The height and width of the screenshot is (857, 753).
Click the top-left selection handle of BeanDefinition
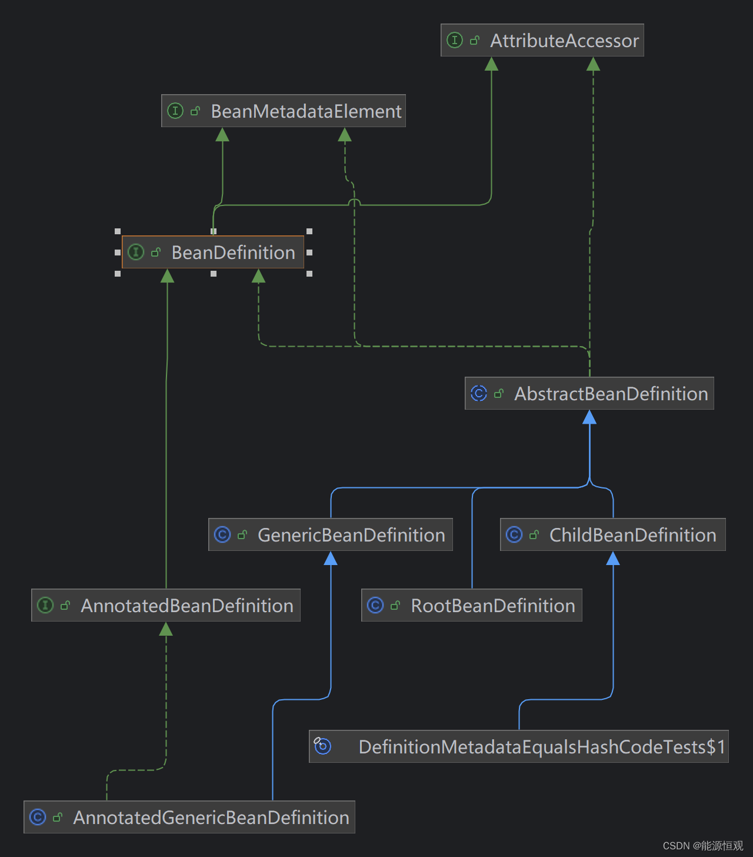[x=118, y=231]
